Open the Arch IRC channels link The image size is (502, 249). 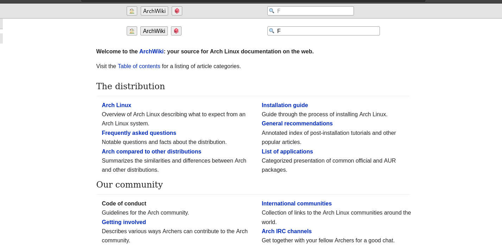click(287, 231)
